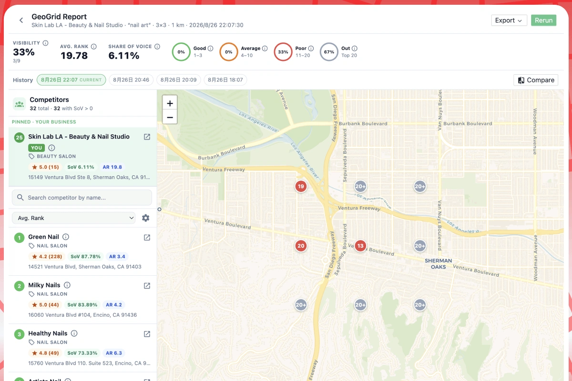Viewport: 572px width, 381px height.
Task: Open Healthy Nails external link
Action: (147, 334)
